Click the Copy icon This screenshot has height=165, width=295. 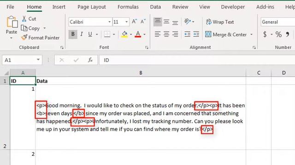click(x=24, y=28)
